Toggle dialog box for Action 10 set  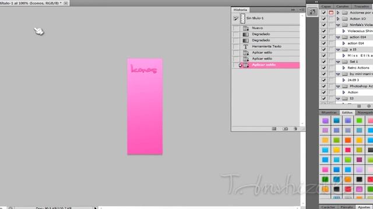pos(331,19)
